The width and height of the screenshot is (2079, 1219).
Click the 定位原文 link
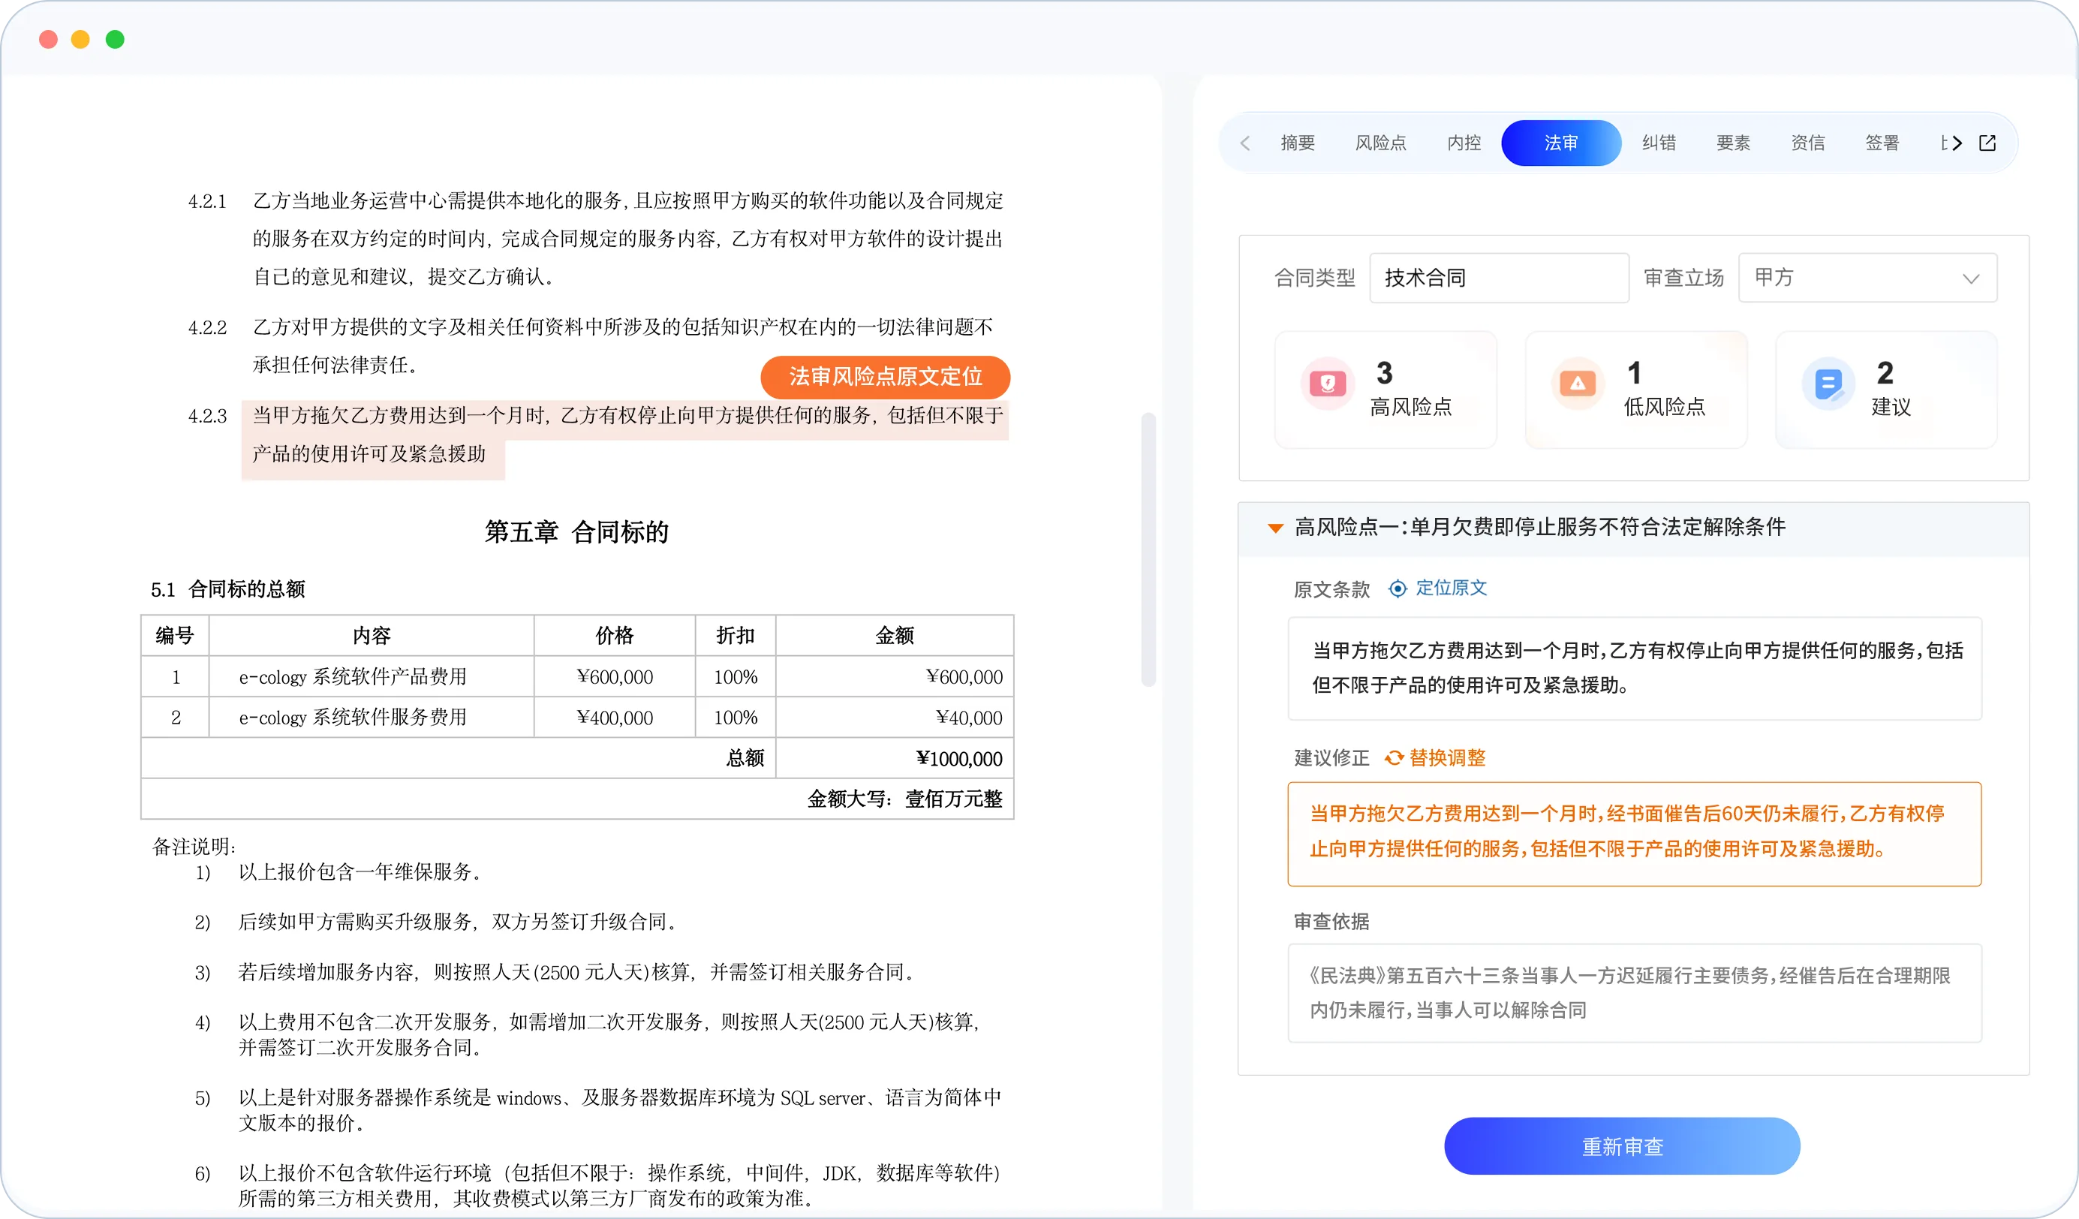point(1452,588)
